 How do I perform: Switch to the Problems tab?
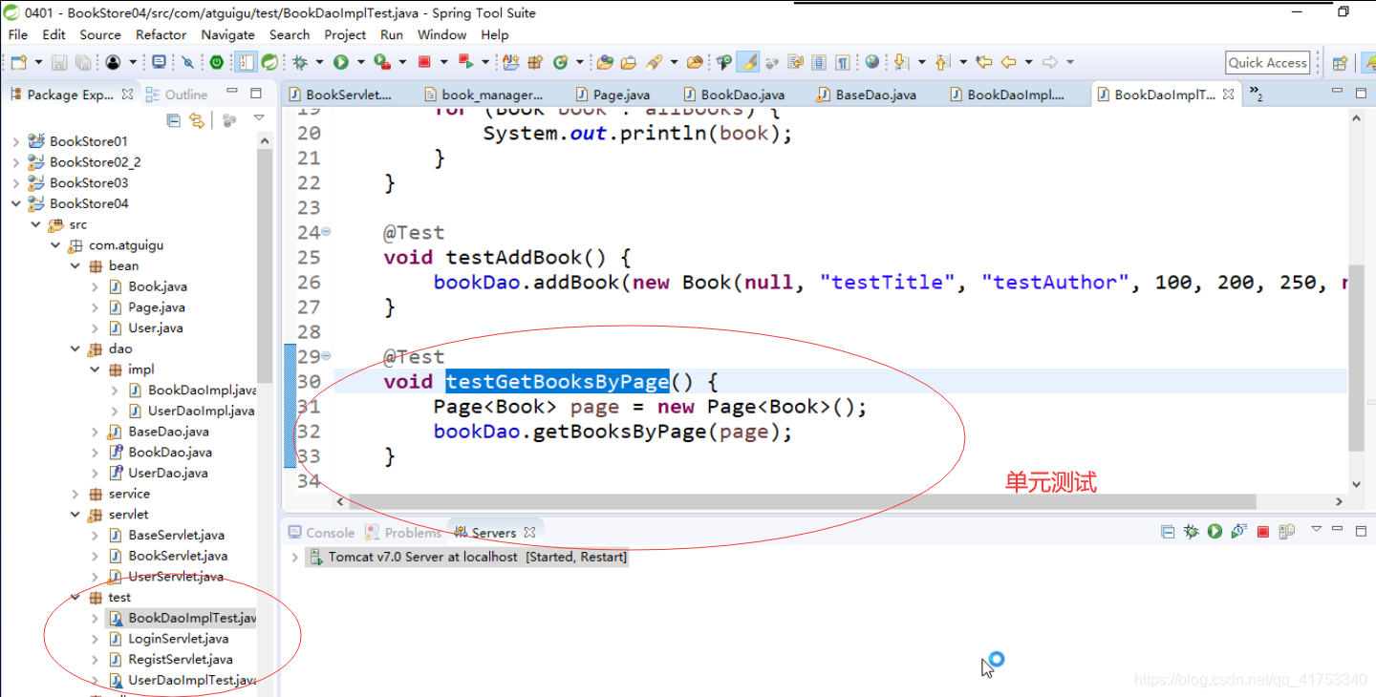(x=404, y=533)
